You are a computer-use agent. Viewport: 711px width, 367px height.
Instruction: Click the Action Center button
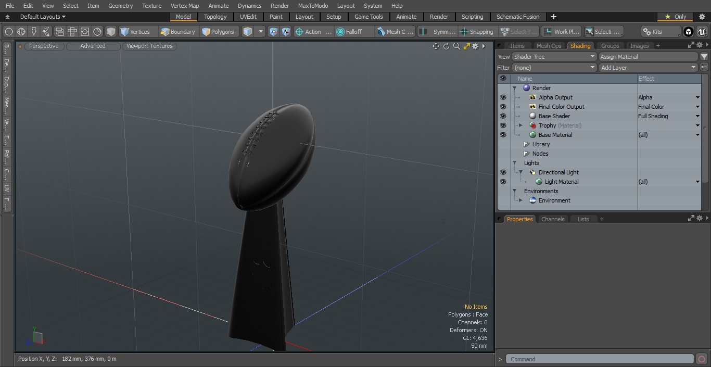[313, 32]
